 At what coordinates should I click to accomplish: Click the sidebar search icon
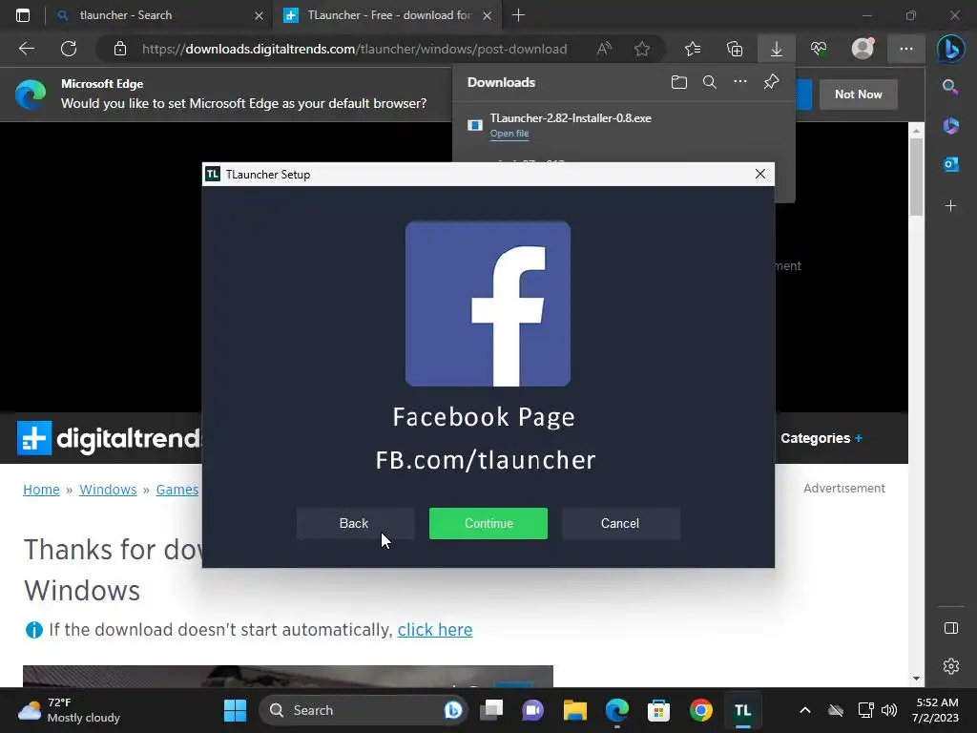click(x=951, y=87)
